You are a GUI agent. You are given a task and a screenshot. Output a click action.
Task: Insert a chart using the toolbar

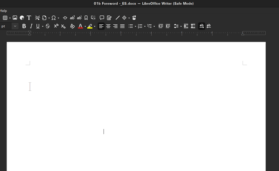(x=22, y=18)
